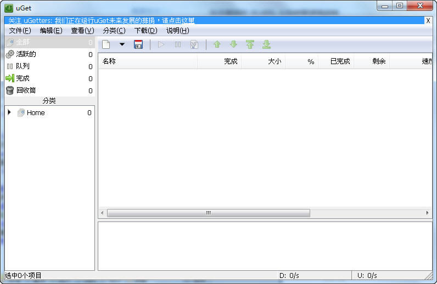
Task: Sort by the 大小 column header
Action: (x=264, y=61)
